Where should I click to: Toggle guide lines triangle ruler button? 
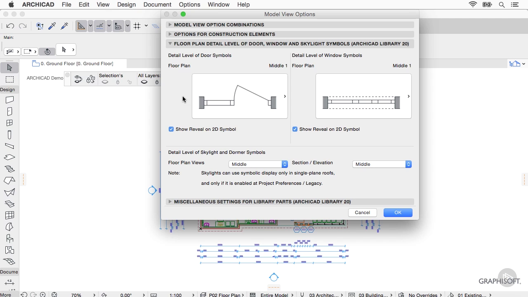tap(81, 26)
